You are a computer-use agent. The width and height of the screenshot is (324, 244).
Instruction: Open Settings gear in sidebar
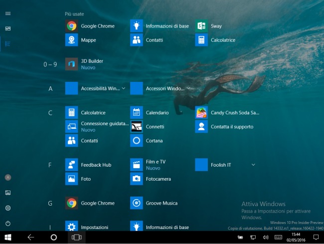pyautogui.click(x=8, y=208)
